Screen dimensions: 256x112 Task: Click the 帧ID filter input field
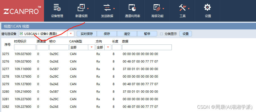click(59, 47)
